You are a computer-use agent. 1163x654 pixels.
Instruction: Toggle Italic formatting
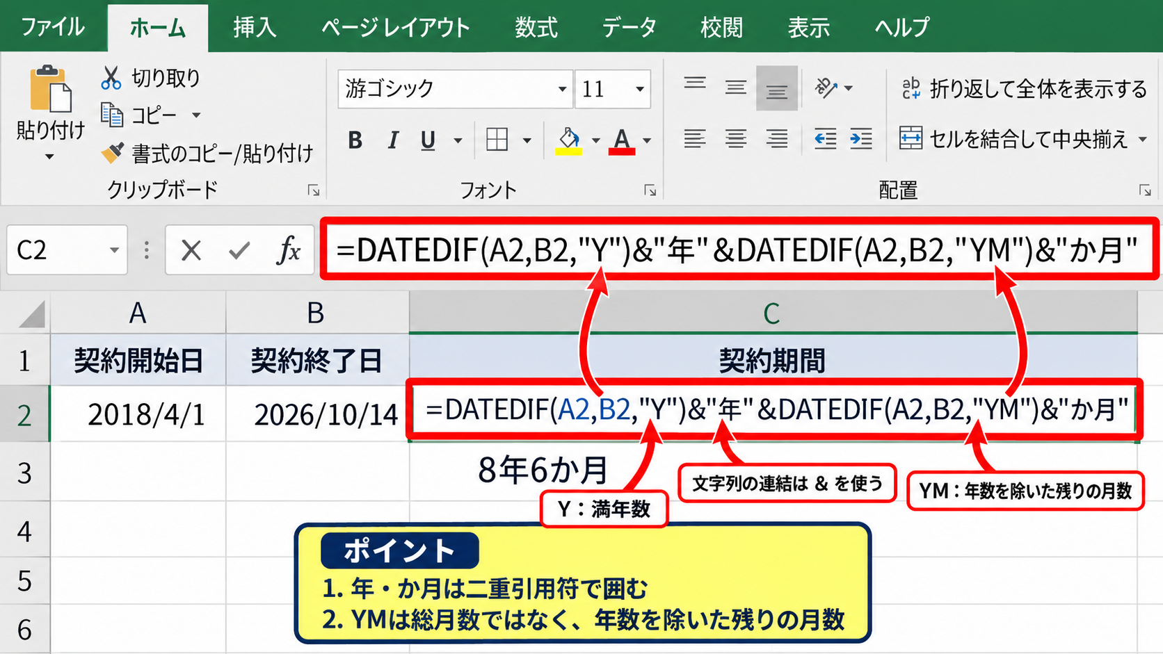tap(393, 140)
